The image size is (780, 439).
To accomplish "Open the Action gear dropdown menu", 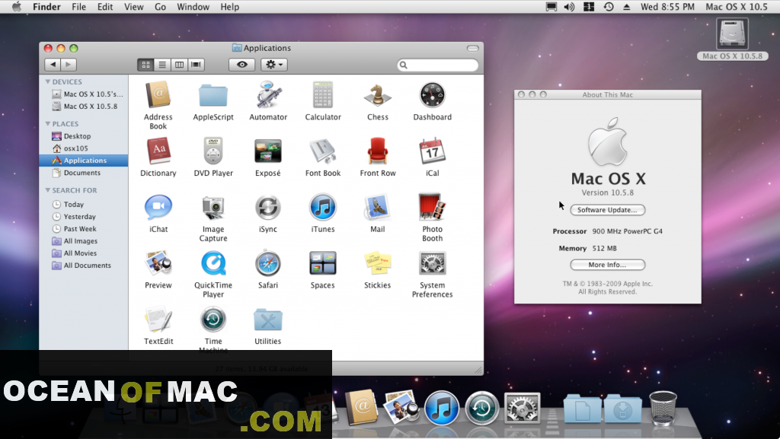I will click(274, 65).
